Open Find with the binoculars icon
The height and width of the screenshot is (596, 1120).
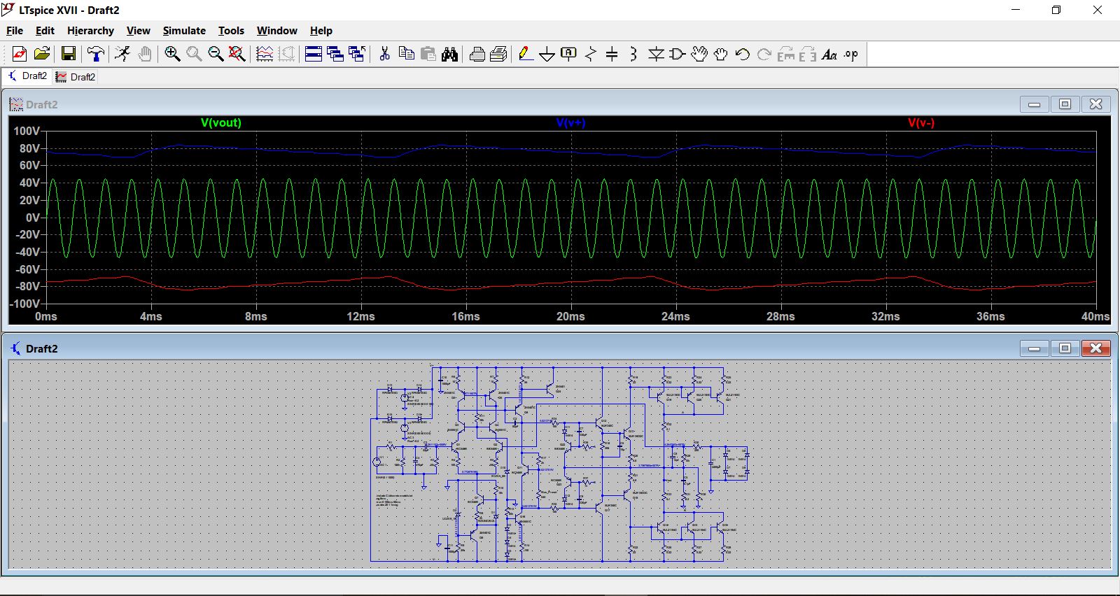450,54
